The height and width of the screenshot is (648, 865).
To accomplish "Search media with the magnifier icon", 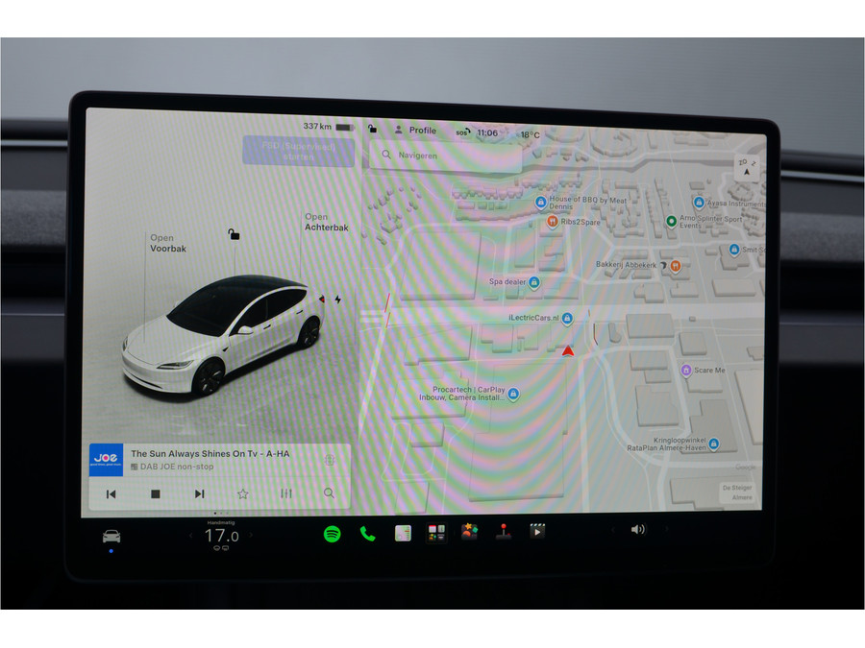I will [329, 492].
